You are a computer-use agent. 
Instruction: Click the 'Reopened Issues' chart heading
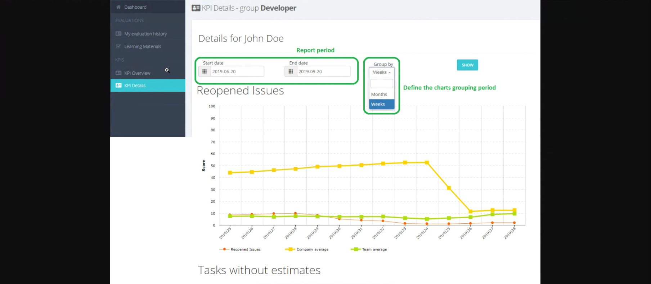(x=240, y=90)
